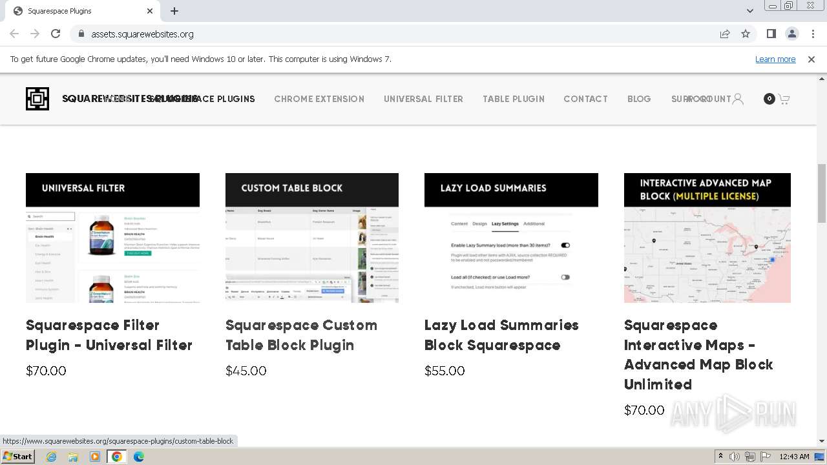827x465 pixels.
Task: Click the volume speaker tray icon
Action: coord(735,457)
